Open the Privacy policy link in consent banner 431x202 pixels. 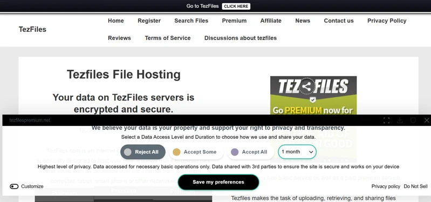(x=386, y=186)
